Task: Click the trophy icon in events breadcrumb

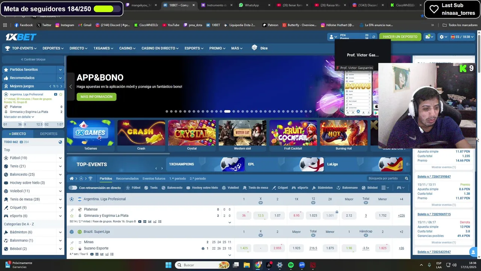Action: pos(90,178)
